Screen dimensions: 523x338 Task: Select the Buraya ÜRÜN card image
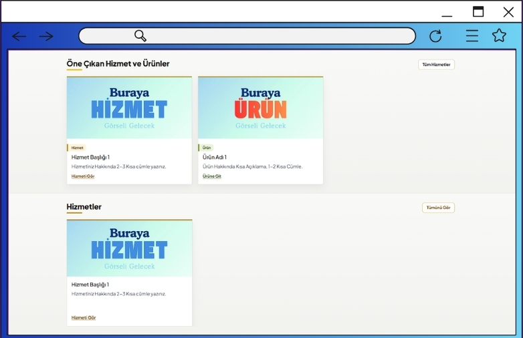point(260,108)
